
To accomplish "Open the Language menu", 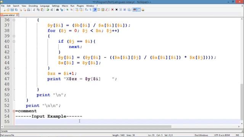I will pyautogui.click(x=45, y=6).
